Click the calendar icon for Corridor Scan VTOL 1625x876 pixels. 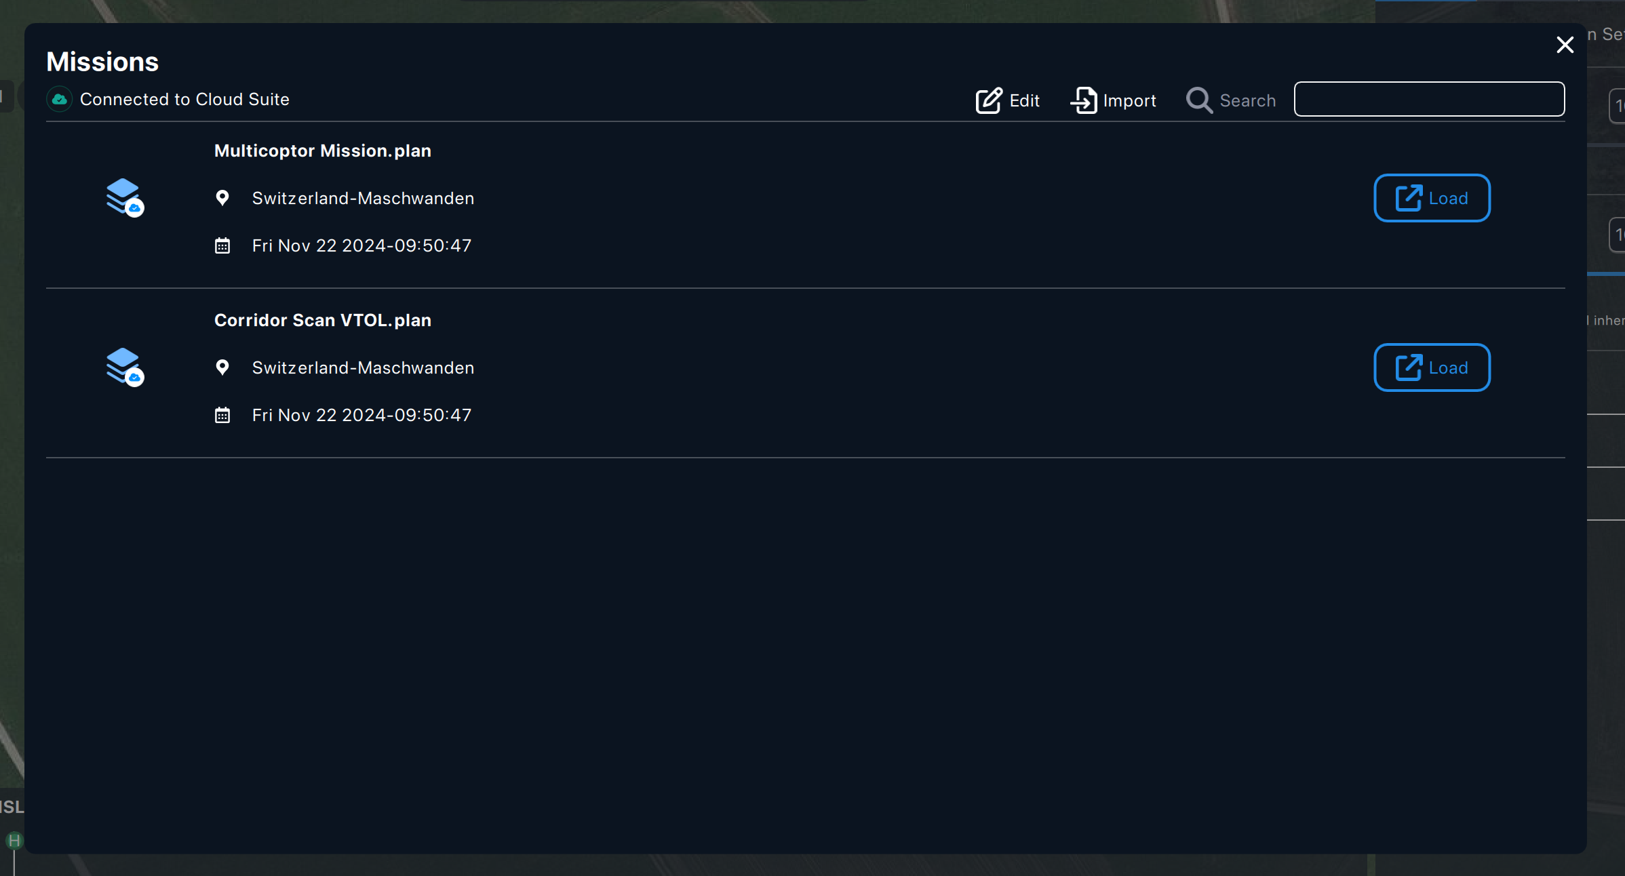222,415
